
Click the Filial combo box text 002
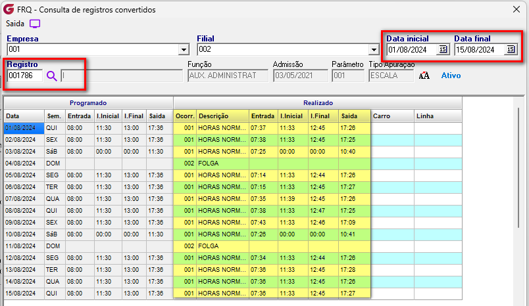[283, 49]
